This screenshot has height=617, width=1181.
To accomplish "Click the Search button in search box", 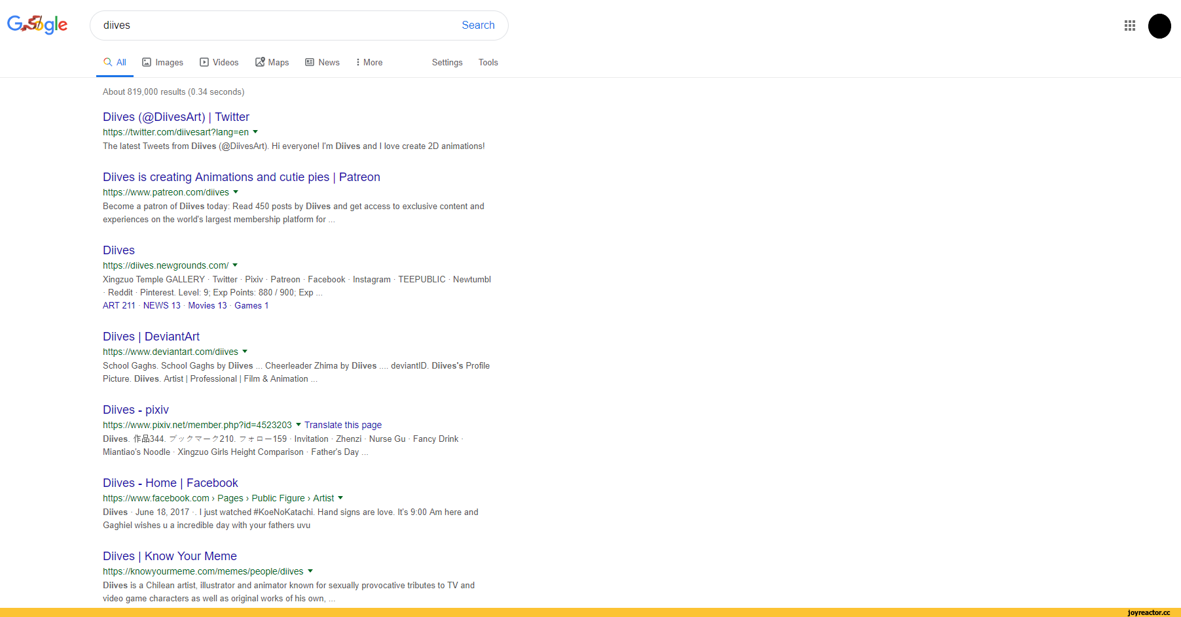I will click(478, 25).
